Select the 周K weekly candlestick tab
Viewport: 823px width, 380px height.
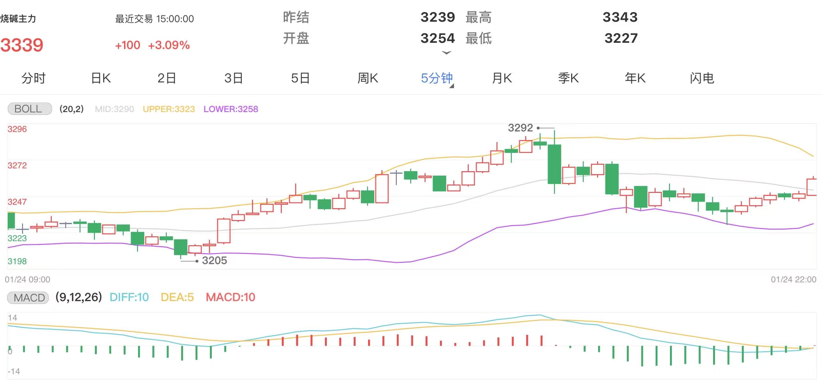[x=368, y=78]
